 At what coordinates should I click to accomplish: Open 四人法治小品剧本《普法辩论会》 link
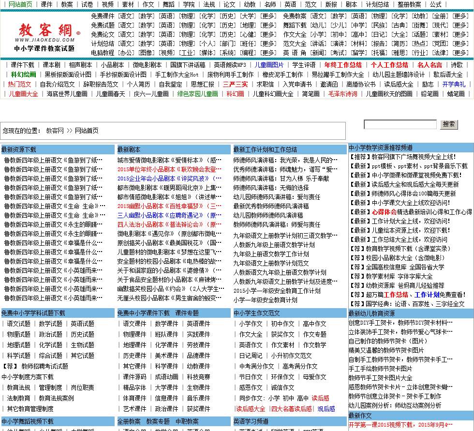(x=169, y=224)
